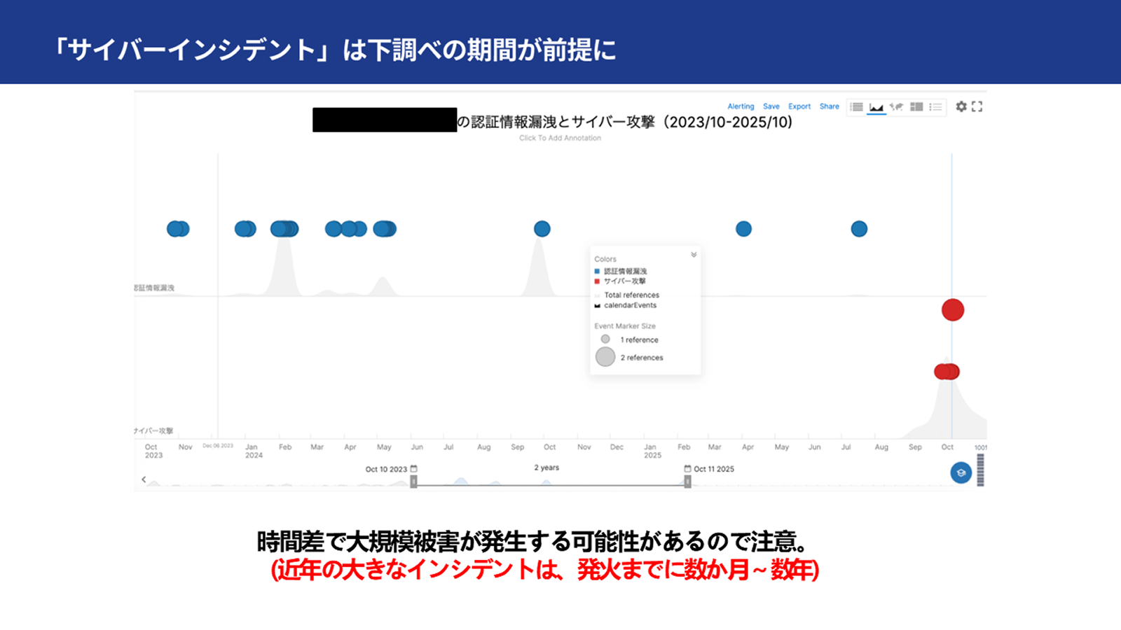Open the Alerting link

741,106
